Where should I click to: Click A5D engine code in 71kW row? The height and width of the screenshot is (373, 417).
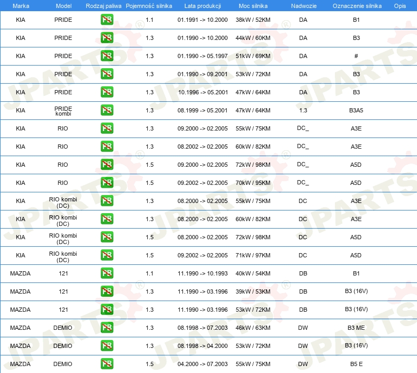(x=356, y=255)
